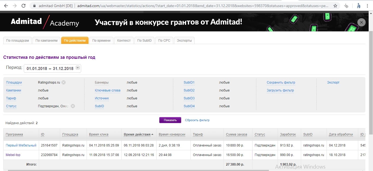Sort by Заработок column
The width and height of the screenshot is (373, 171).
click(x=288, y=135)
